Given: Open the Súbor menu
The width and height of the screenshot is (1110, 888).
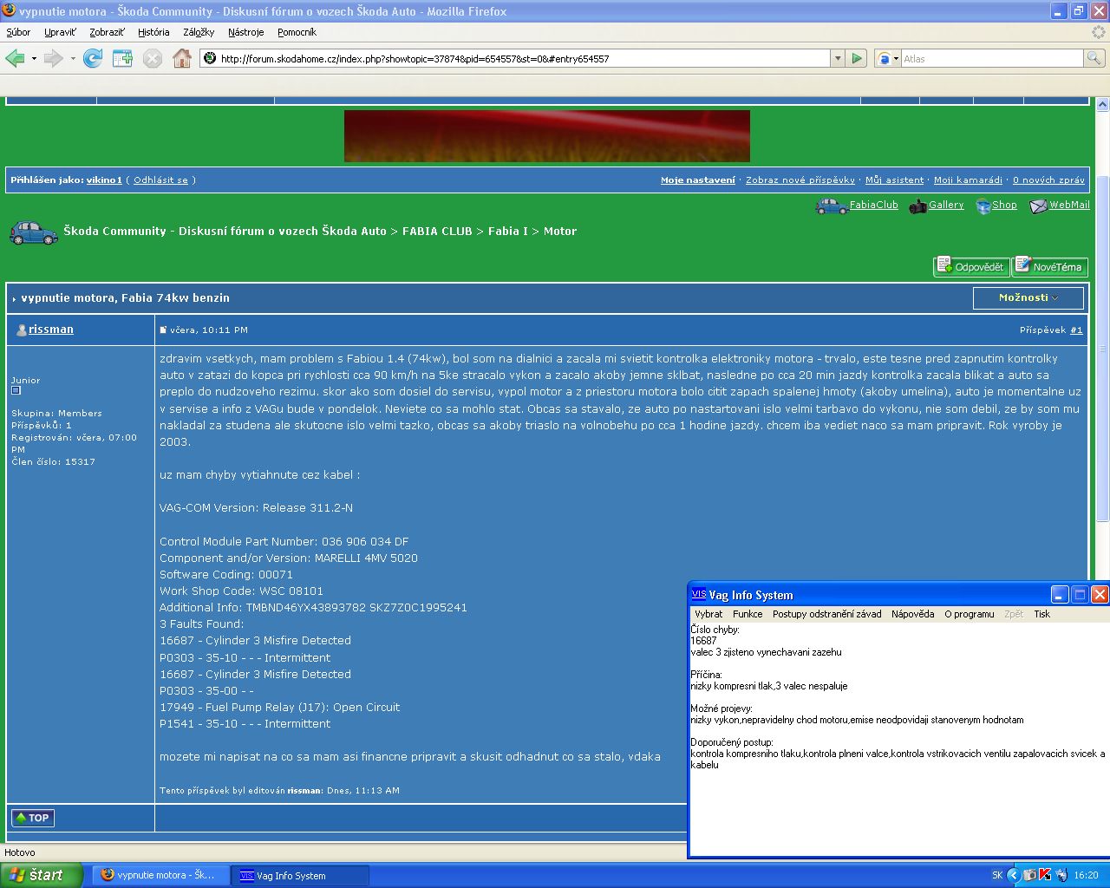Looking at the screenshot, I should point(18,32).
